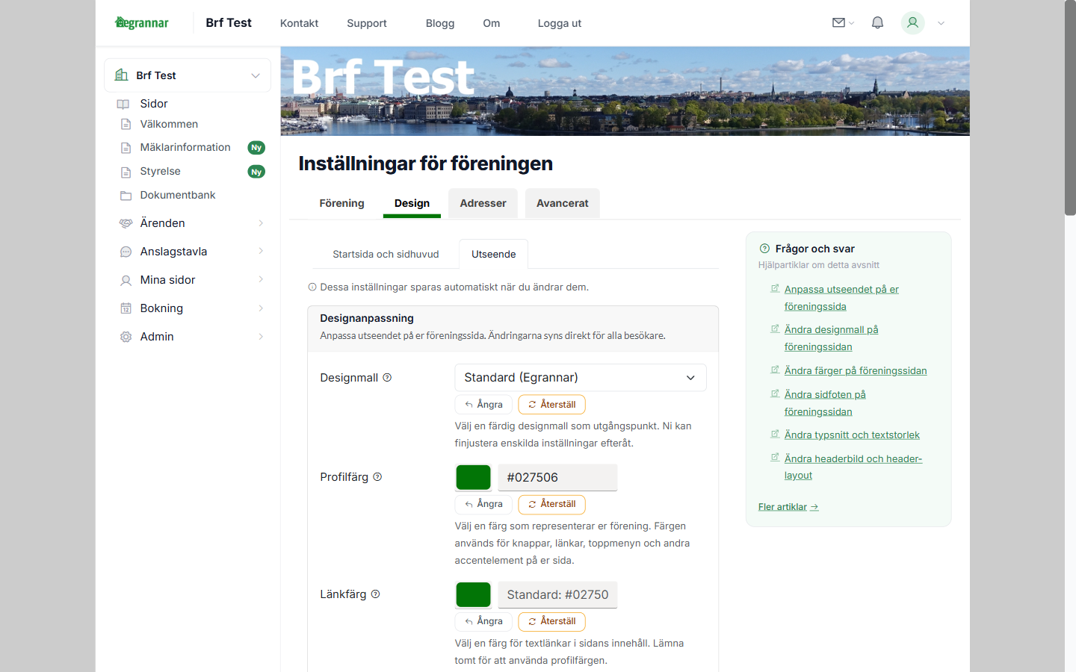Click the Admin gear icon

[x=126, y=337]
